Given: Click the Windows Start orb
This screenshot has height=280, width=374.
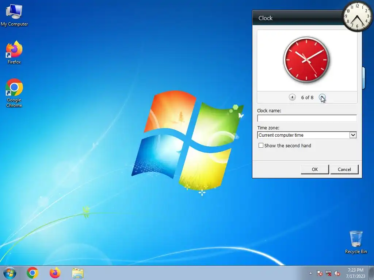Looking at the screenshot, I should [x=10, y=273].
